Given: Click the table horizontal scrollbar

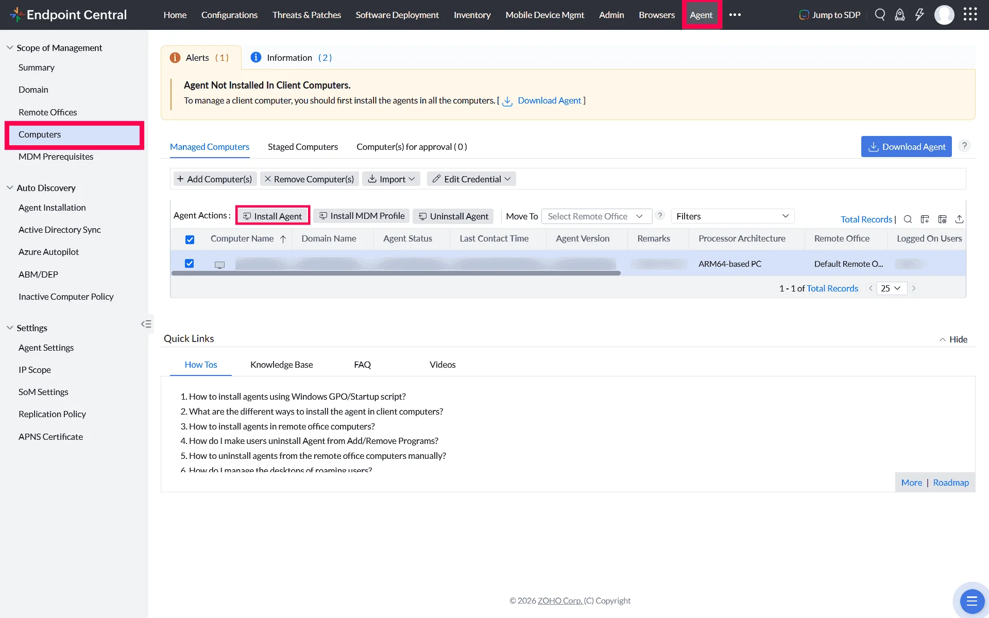Looking at the screenshot, I should 396,273.
